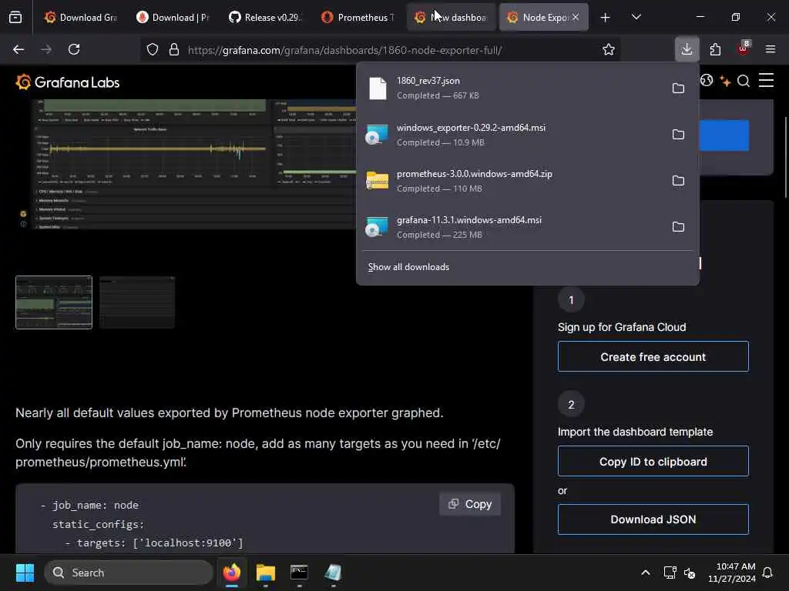Open the grafana-11.3.1.windows-amd64.msi download
Screen dimensions: 789x591
pos(512,227)
